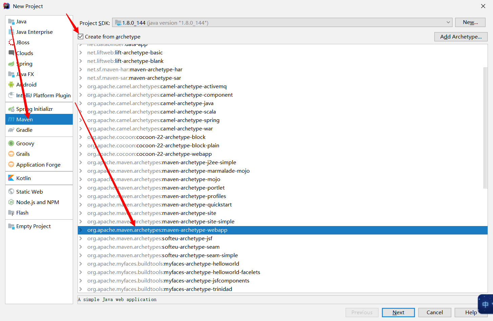The height and width of the screenshot is (321, 493).
Task: Click the Empty Project icon
Action: (11, 226)
